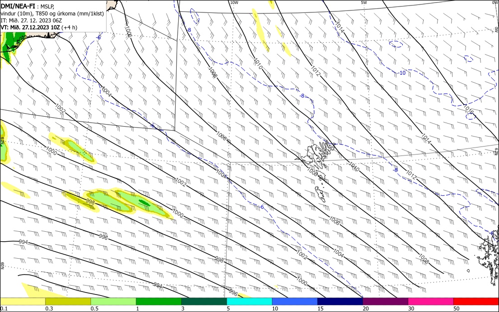Click the olive 0.3 precipitation legend swatch
499x312 pixels.
click(x=68, y=302)
